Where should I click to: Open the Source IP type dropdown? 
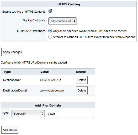coord(28,114)
